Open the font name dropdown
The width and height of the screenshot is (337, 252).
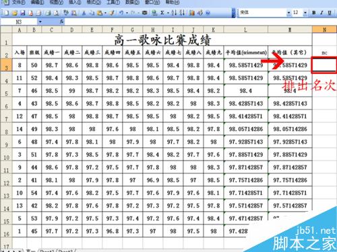(x=288, y=13)
